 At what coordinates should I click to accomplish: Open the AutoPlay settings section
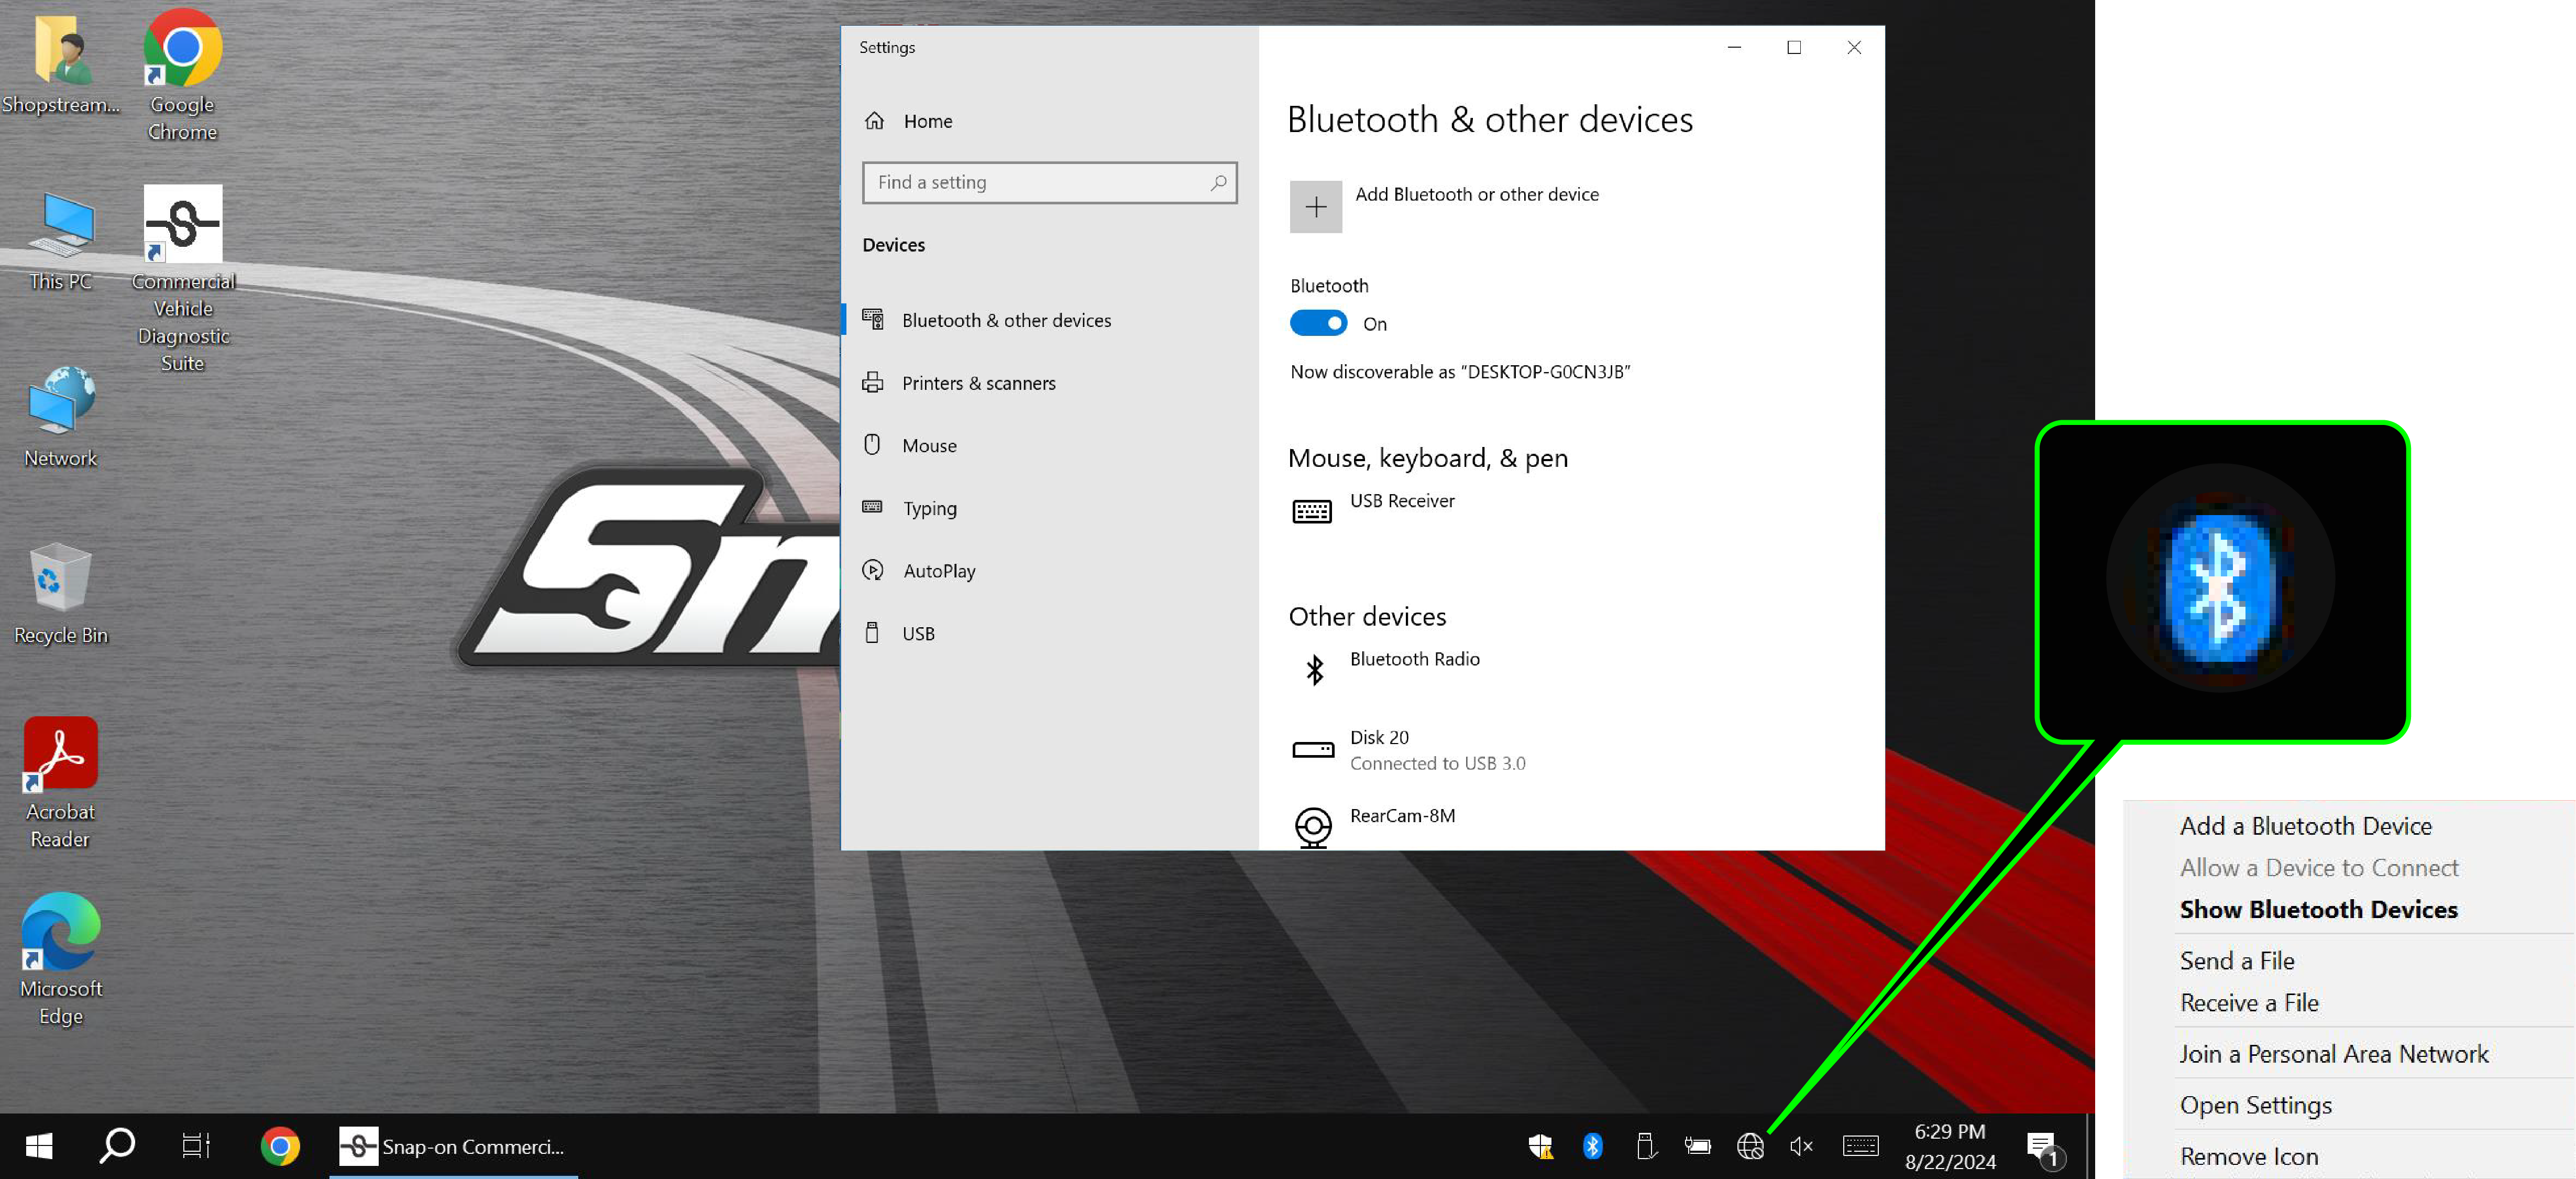click(938, 571)
